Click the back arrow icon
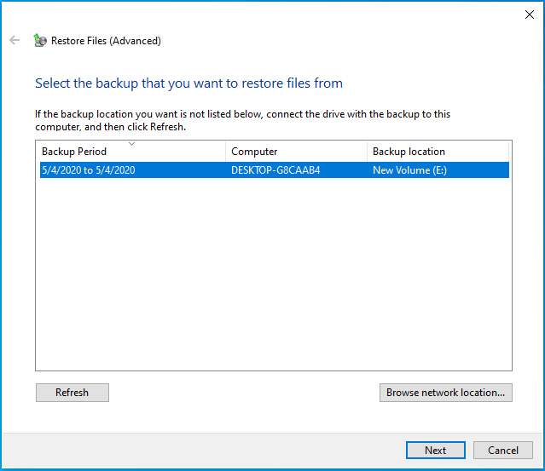The image size is (545, 471). (14, 40)
